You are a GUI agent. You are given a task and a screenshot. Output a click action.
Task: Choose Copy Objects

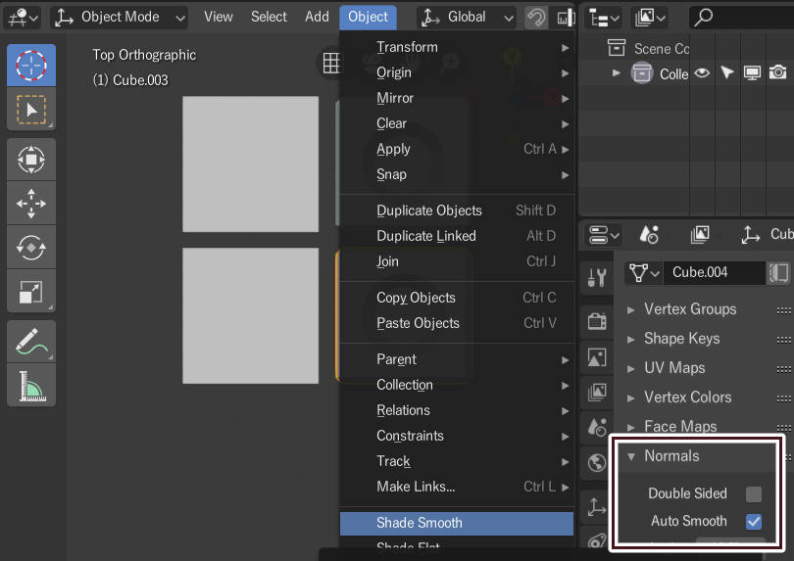point(456,298)
